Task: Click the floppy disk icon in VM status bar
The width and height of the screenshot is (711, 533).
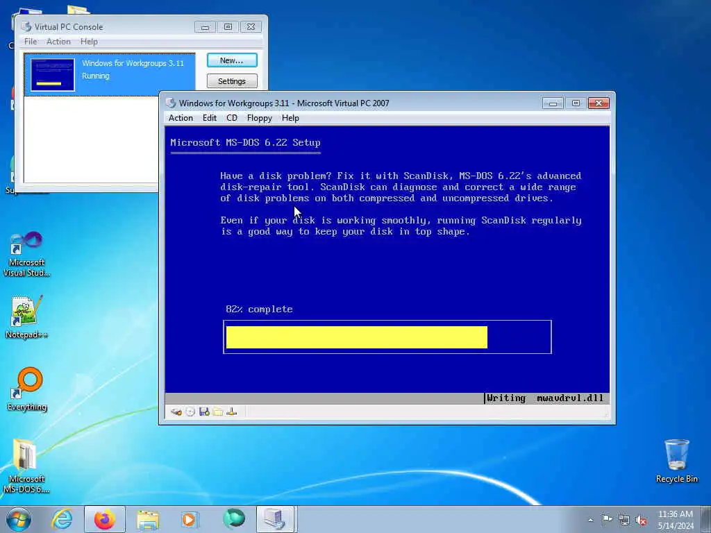Action: point(204,412)
